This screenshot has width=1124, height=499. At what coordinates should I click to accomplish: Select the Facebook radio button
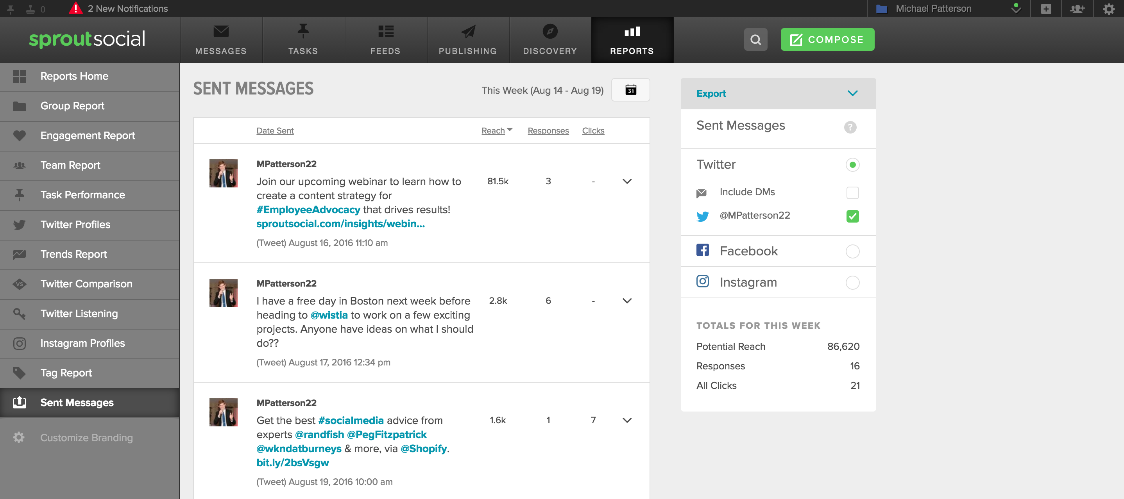click(x=852, y=251)
